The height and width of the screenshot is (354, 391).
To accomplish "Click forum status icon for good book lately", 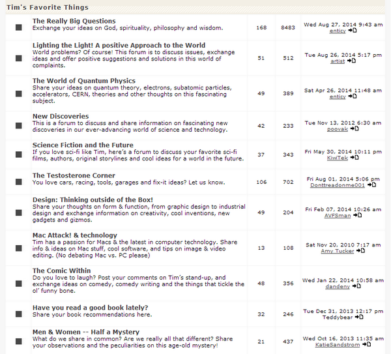I will tap(19, 314).
